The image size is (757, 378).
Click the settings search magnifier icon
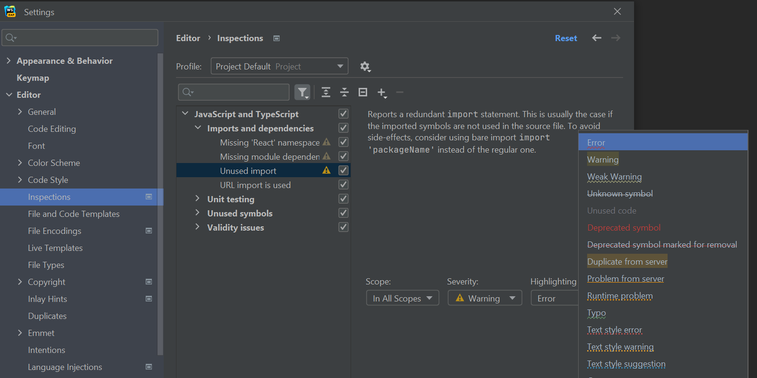click(x=11, y=38)
